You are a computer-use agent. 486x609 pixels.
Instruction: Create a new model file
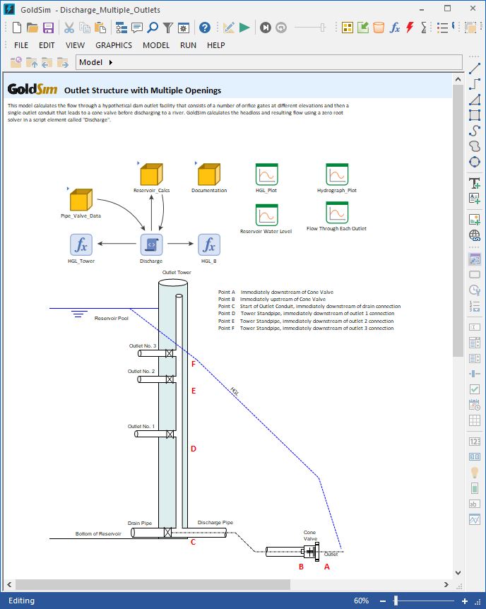click(17, 28)
